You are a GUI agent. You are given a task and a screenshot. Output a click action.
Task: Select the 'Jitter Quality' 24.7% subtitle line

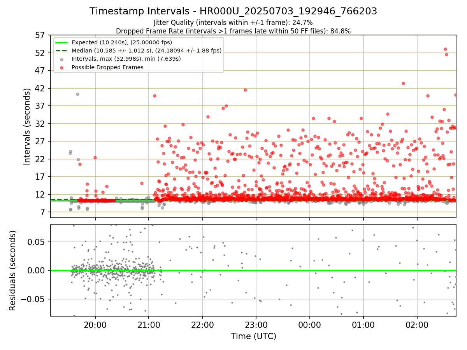coord(233,23)
